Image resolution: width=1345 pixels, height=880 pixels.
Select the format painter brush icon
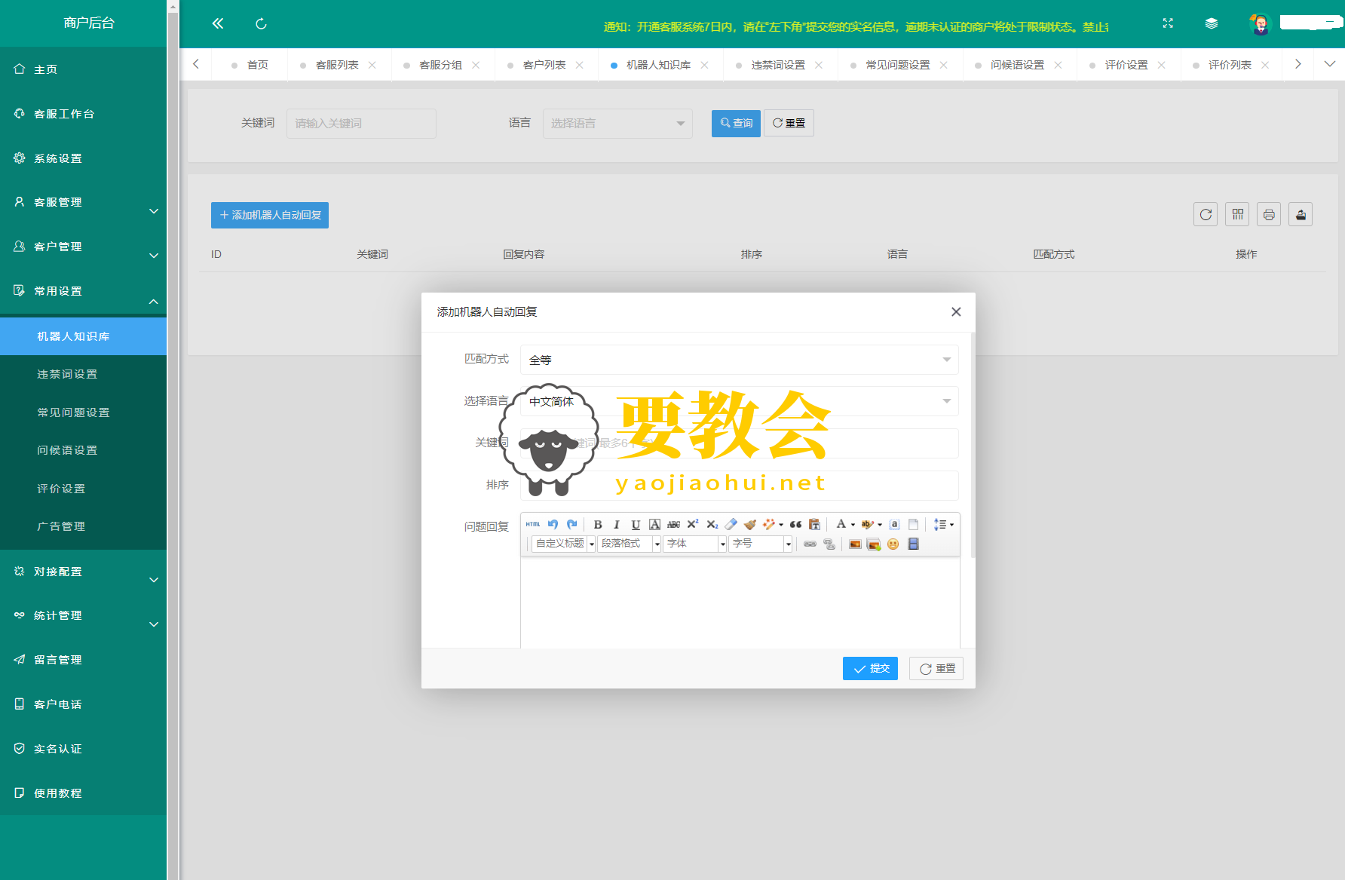click(x=749, y=524)
